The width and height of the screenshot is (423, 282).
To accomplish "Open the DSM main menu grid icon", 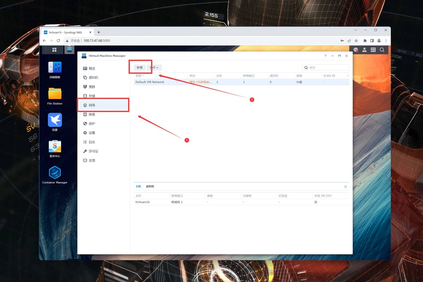I will [x=54, y=50].
